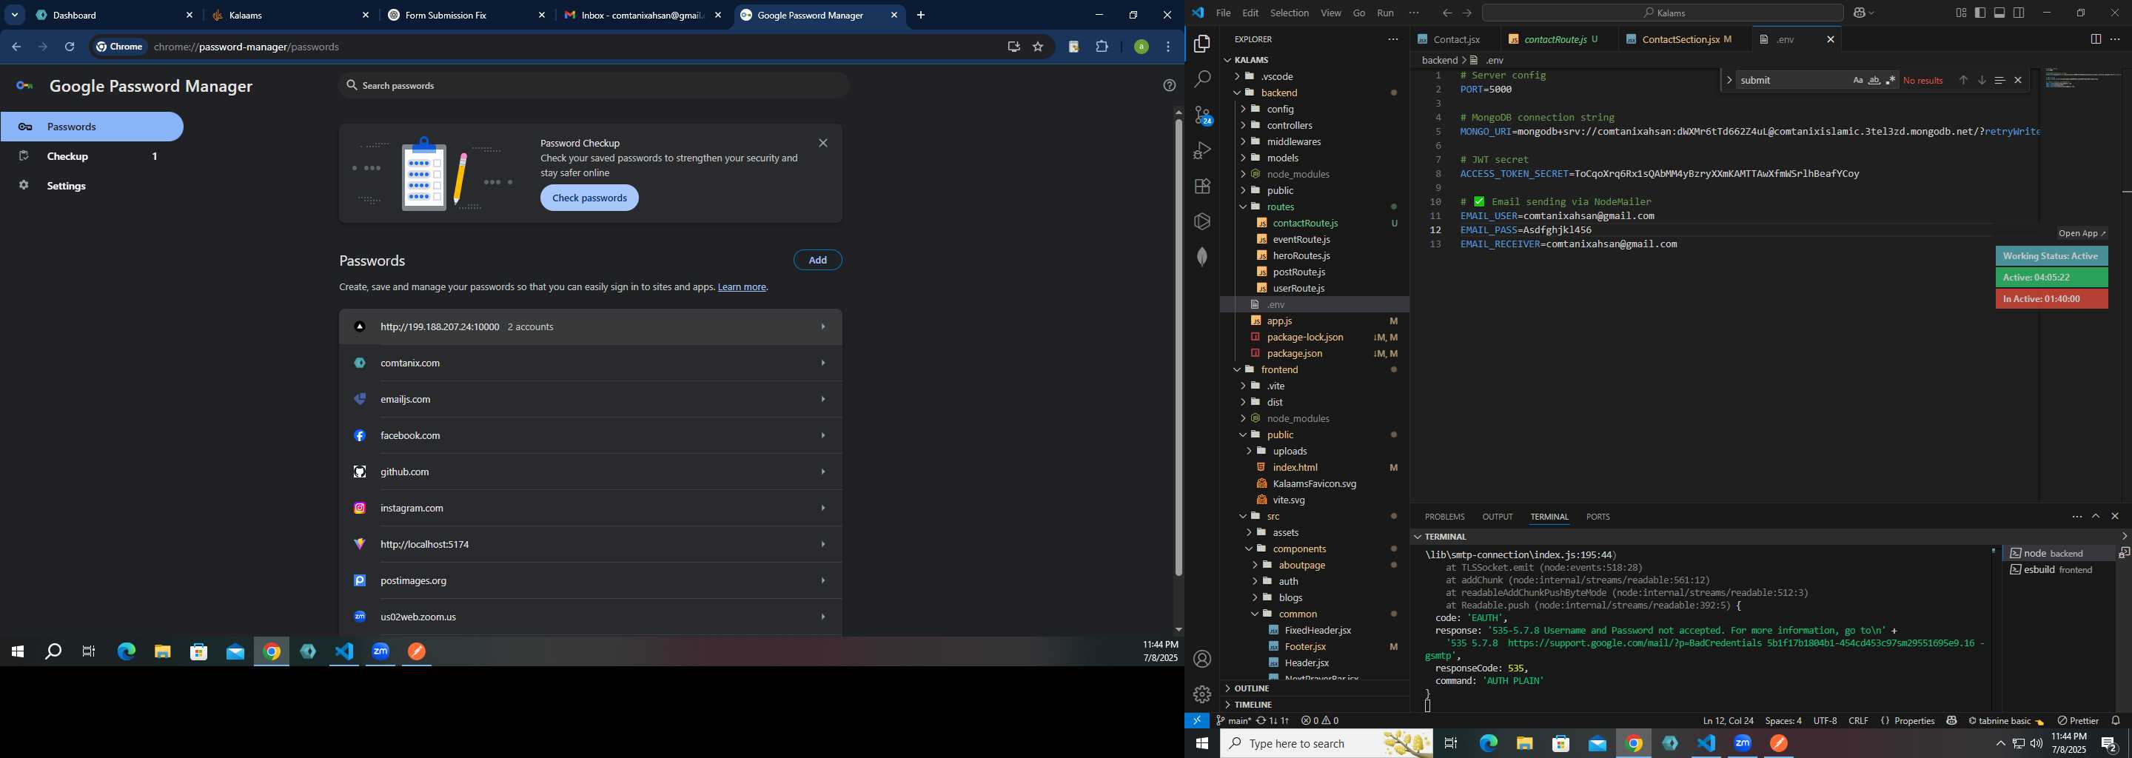Click Password Manager help icon
The height and width of the screenshot is (758, 2132).
[1170, 85]
